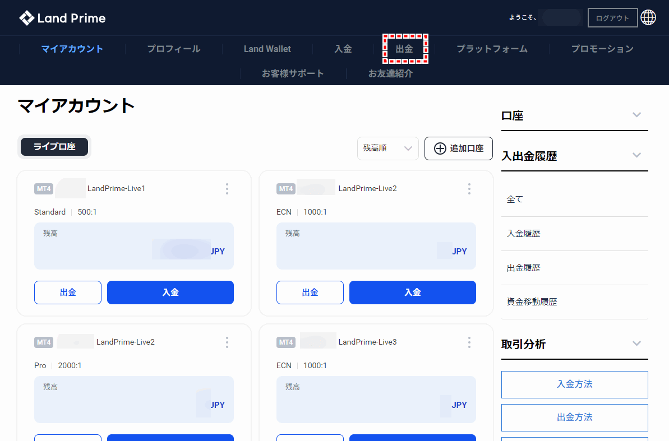669x441 pixels.
Task: Click '500:1' leverage text
Action: pos(87,212)
